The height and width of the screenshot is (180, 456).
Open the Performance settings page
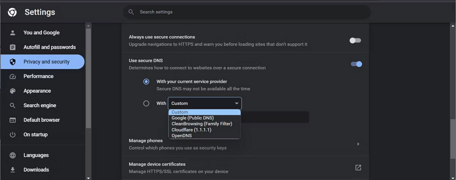coord(43,76)
